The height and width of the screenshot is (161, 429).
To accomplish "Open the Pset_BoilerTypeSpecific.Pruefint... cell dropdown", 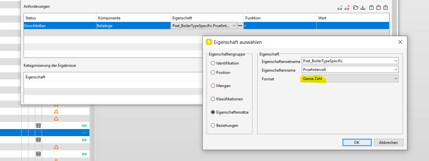I will click(204, 25).
